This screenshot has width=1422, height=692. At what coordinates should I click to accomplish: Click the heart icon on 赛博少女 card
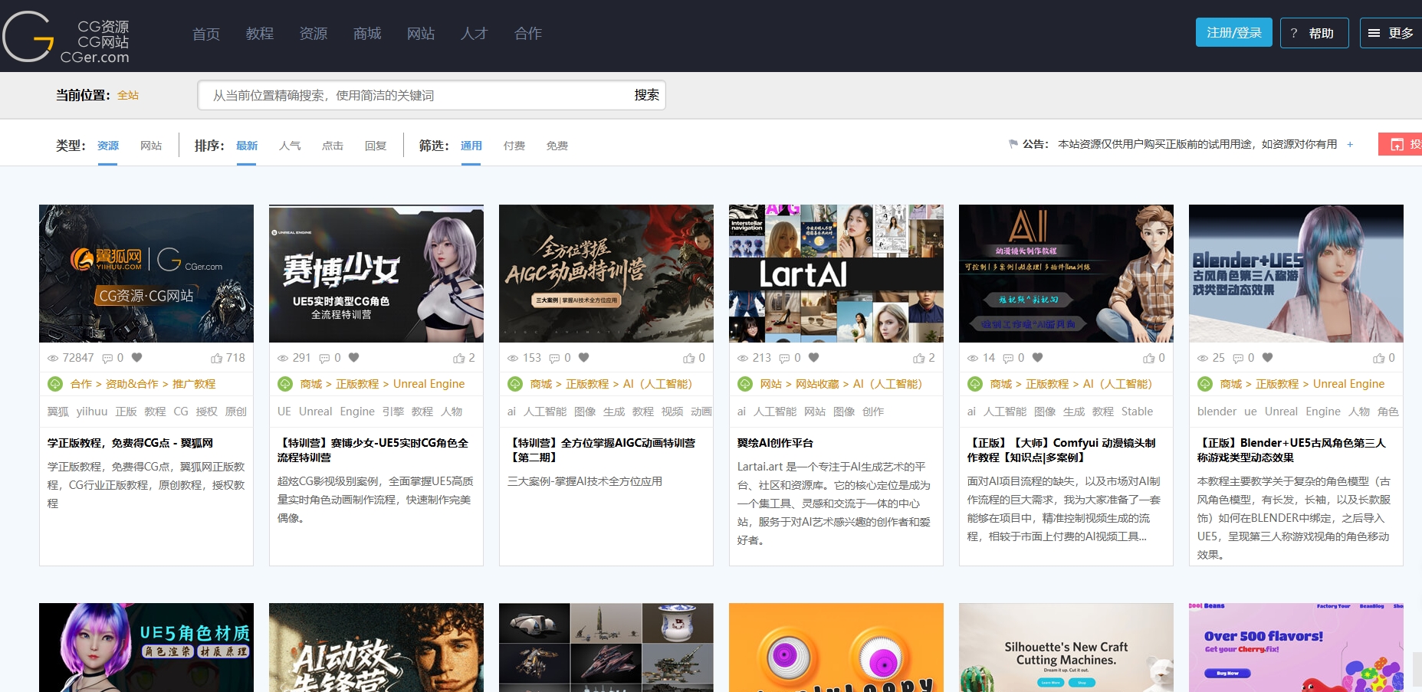[x=353, y=358]
